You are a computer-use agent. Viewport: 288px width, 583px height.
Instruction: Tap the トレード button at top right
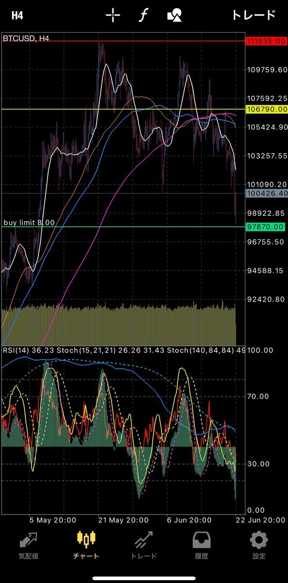tap(254, 15)
